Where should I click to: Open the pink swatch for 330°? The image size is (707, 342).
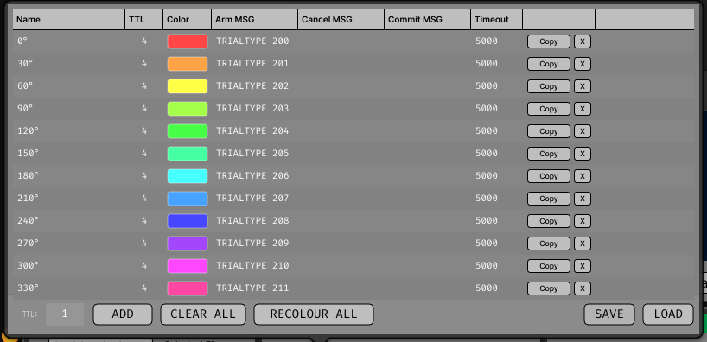coord(187,288)
